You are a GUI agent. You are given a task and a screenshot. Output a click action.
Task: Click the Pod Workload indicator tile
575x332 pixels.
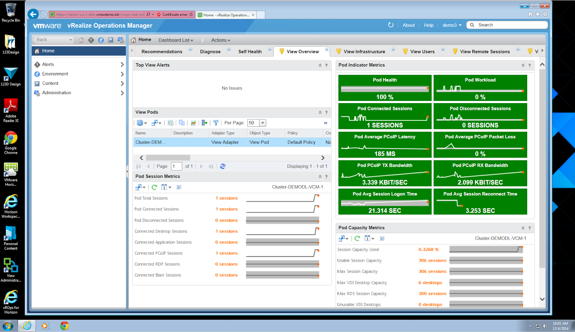coord(480,88)
